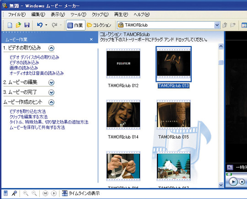247x199 pixels.
Task: Zoom out the timeline magnifier icon
Action: tap(34, 193)
